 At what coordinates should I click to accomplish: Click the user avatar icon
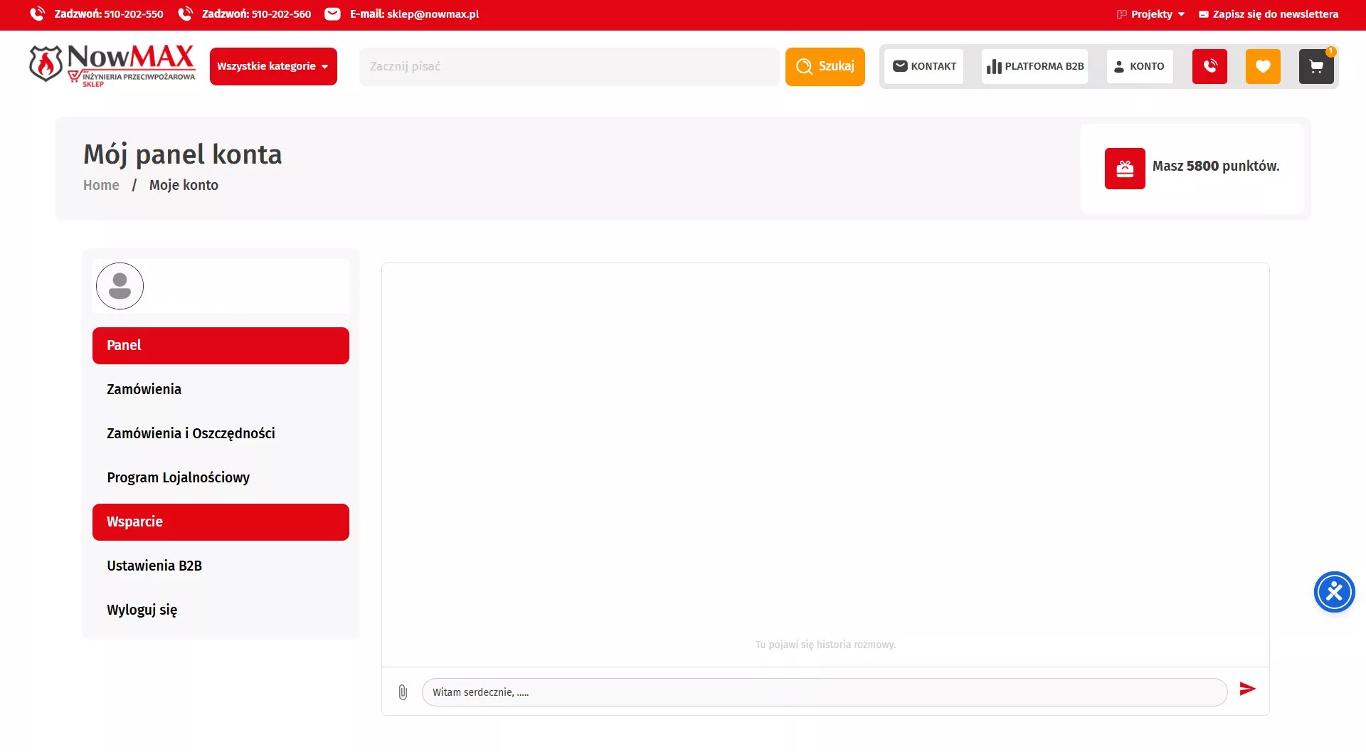tap(120, 286)
